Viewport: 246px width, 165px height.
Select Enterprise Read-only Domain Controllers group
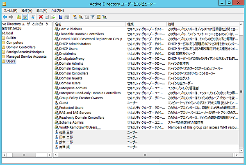[90, 93]
